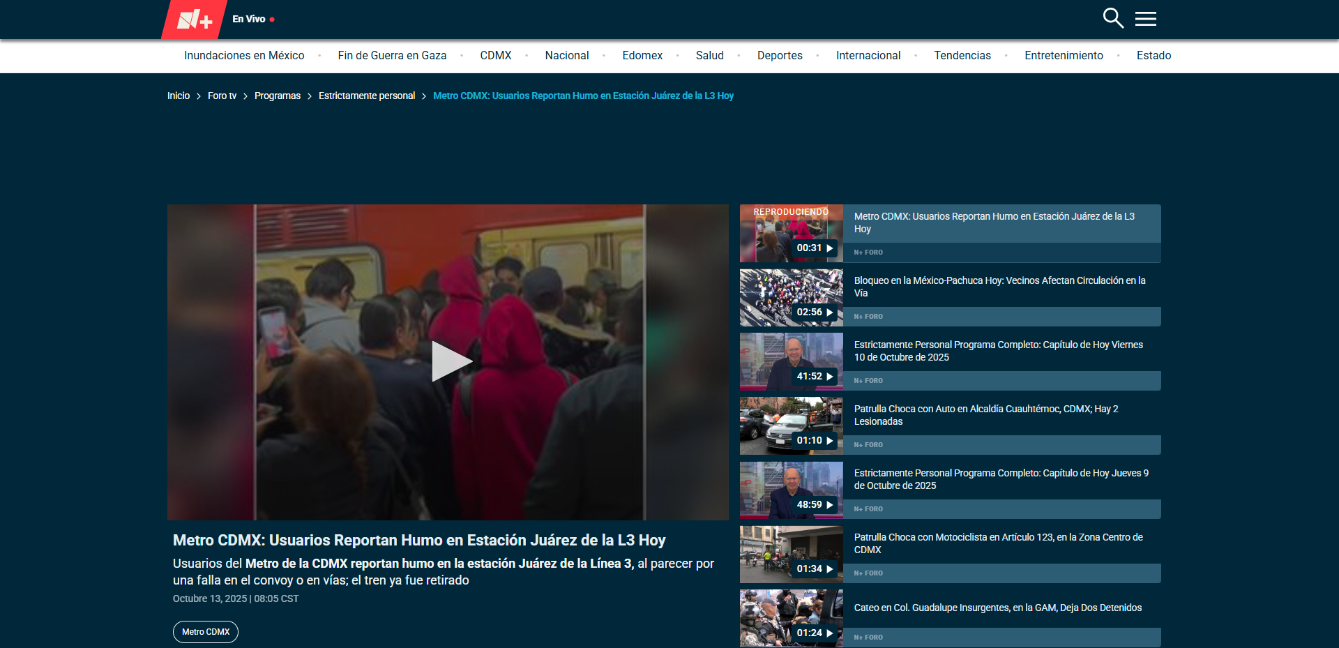Go to Foro tv in the breadcrumb
Viewport: 1339px width, 648px height.
click(222, 96)
